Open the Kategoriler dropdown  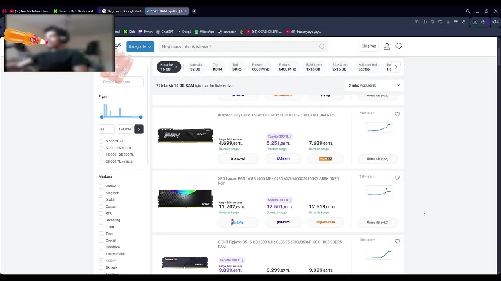click(x=140, y=46)
